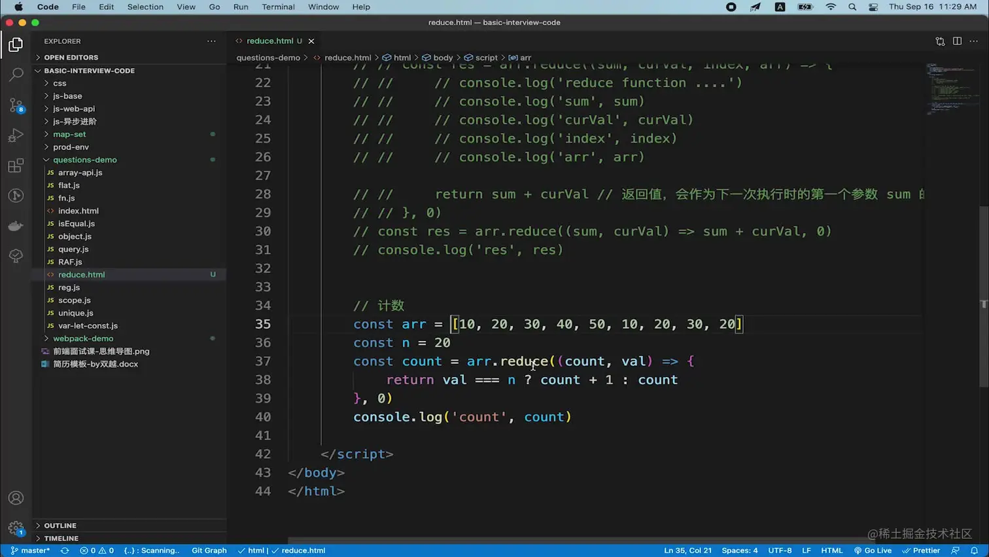Select the reduce.html editor tab
Image resolution: width=989 pixels, height=557 pixels.
[274, 41]
